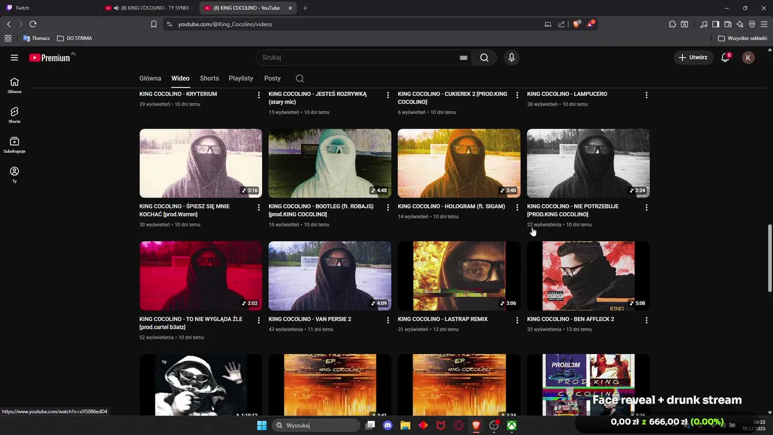Switch to Posty tab
Screen dimensions: 773x435
click(272, 79)
